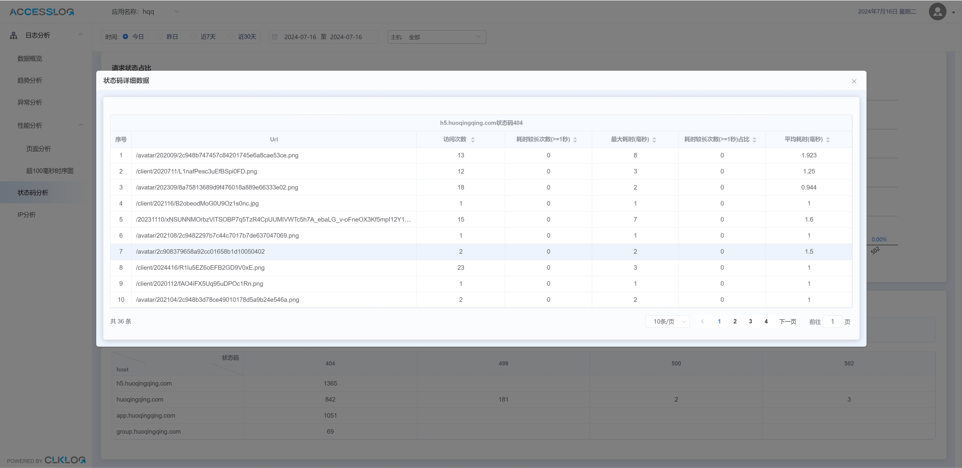Open the 主机 全部 host dropdown
The height and width of the screenshot is (468, 962).
[x=437, y=37]
